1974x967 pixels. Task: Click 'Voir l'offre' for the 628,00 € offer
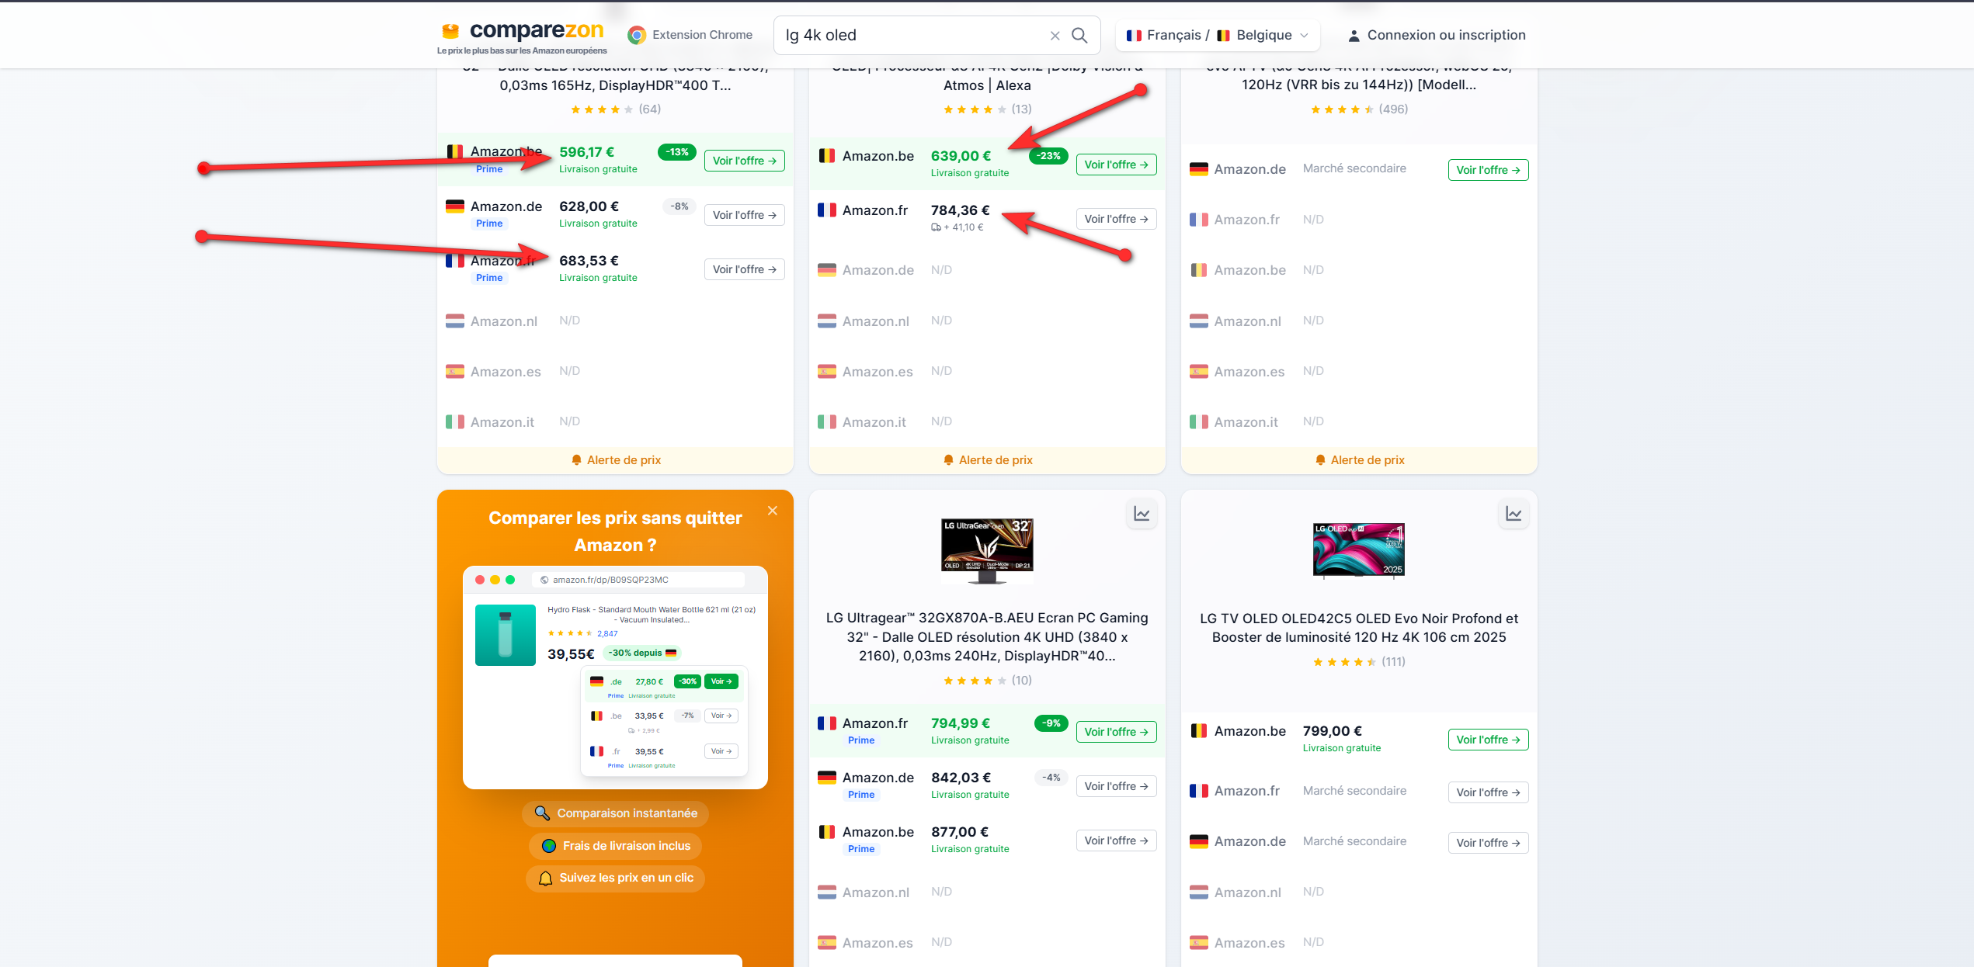coord(744,215)
